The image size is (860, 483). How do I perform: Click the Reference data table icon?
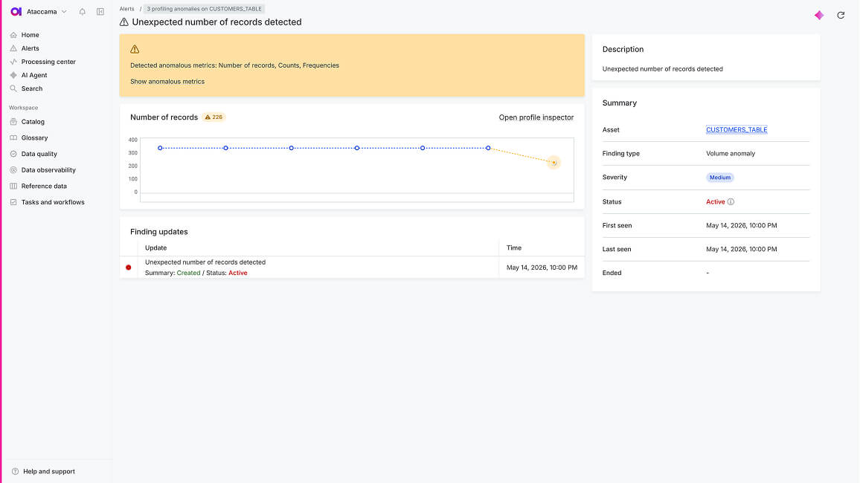pos(13,187)
